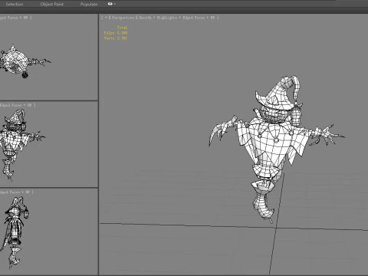The height and width of the screenshot is (276, 368).
Task: Click the ribbon display toggle icon
Action: (x=110, y=4)
